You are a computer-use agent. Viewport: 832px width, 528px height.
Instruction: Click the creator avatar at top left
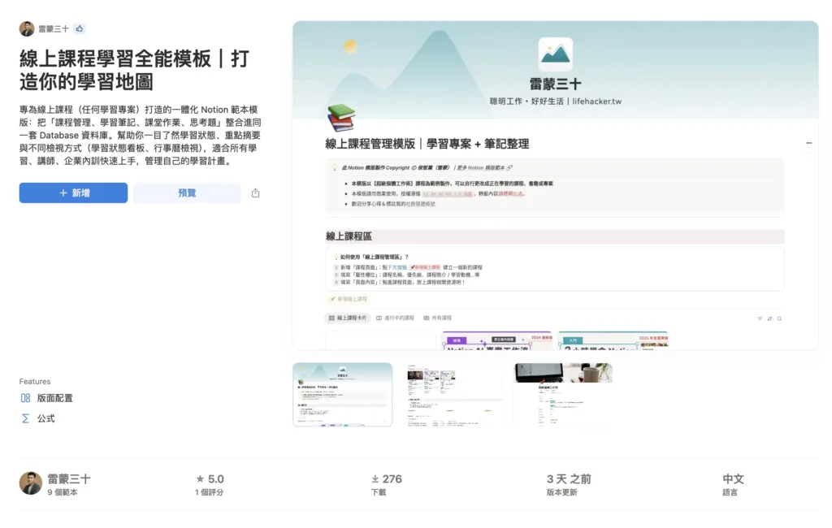click(27, 28)
